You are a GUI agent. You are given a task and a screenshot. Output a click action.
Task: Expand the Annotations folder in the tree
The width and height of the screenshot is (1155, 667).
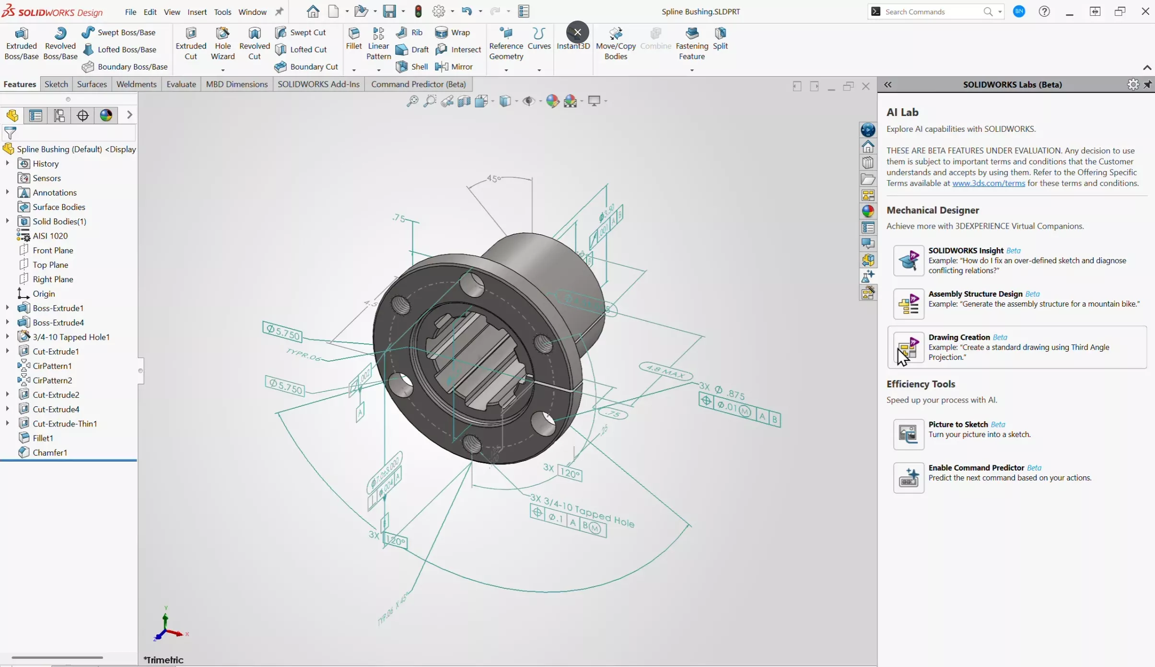click(x=7, y=192)
